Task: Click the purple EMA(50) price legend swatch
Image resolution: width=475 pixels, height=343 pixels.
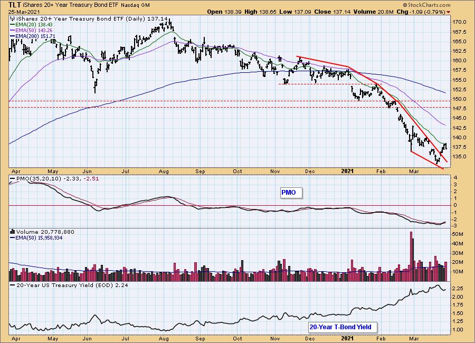Action: pyautogui.click(x=13, y=30)
